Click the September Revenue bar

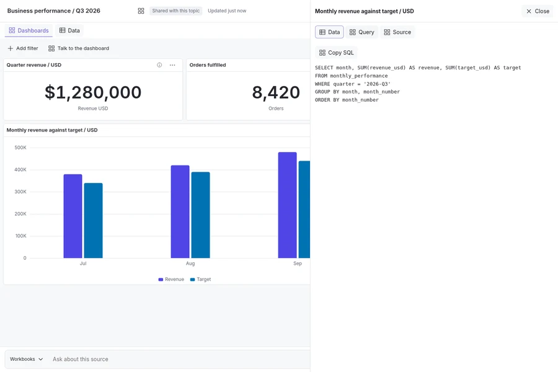coord(288,205)
